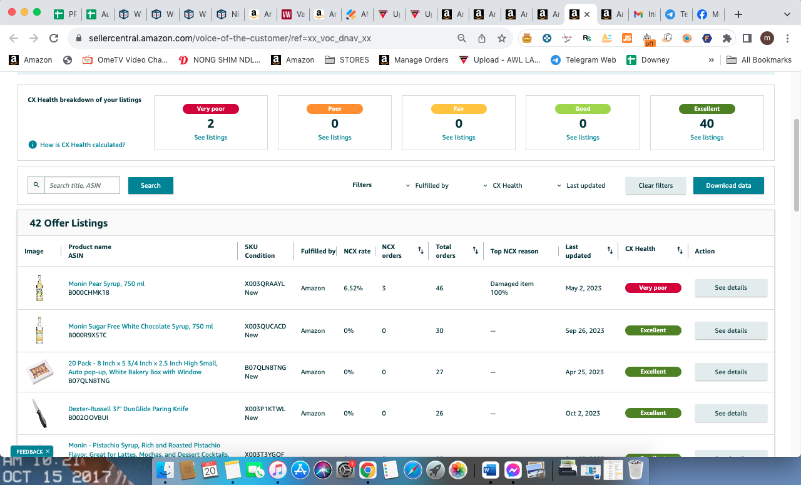Image resolution: width=801 pixels, height=485 pixels.
Task: Click the Clear filters button
Action: pos(656,185)
